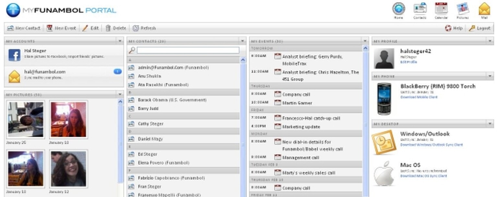
Task: Open the My Events panel dropdown arrow
Action: coord(365,41)
